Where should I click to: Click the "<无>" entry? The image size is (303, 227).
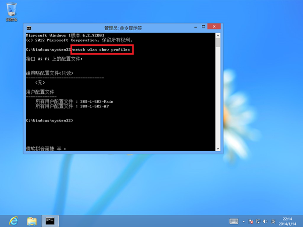click(40, 82)
